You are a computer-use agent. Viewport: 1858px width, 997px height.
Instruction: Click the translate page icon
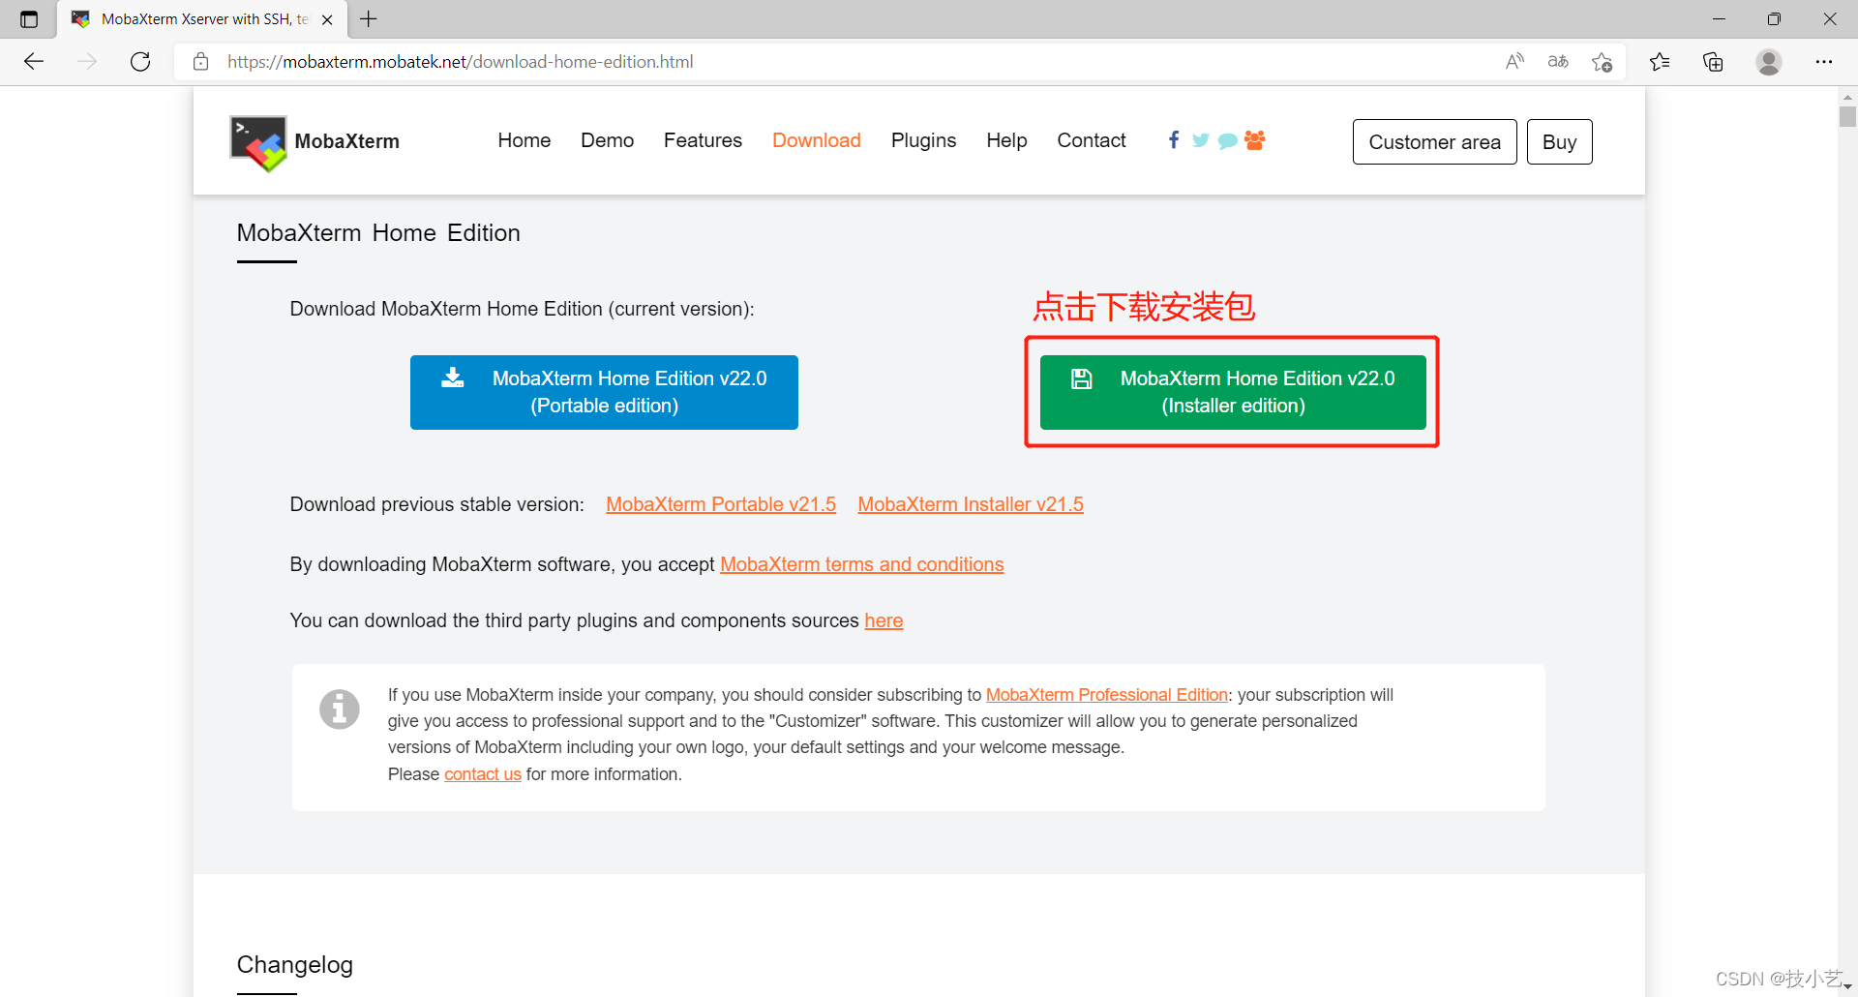tap(1558, 62)
